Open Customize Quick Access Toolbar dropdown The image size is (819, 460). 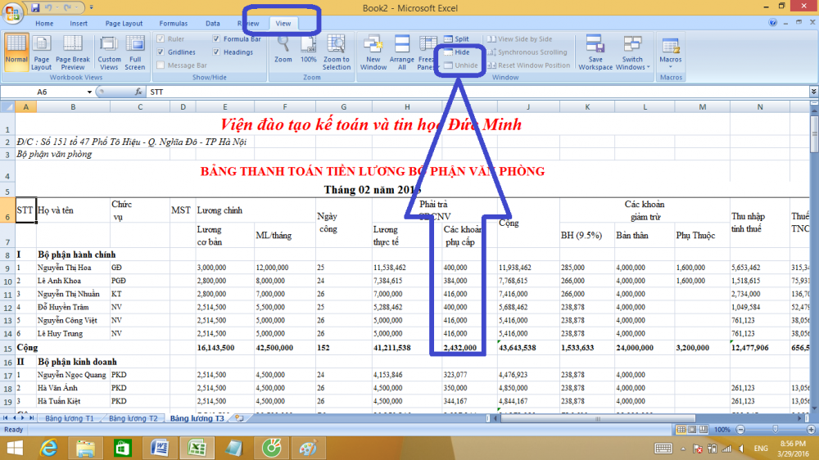click(92, 8)
